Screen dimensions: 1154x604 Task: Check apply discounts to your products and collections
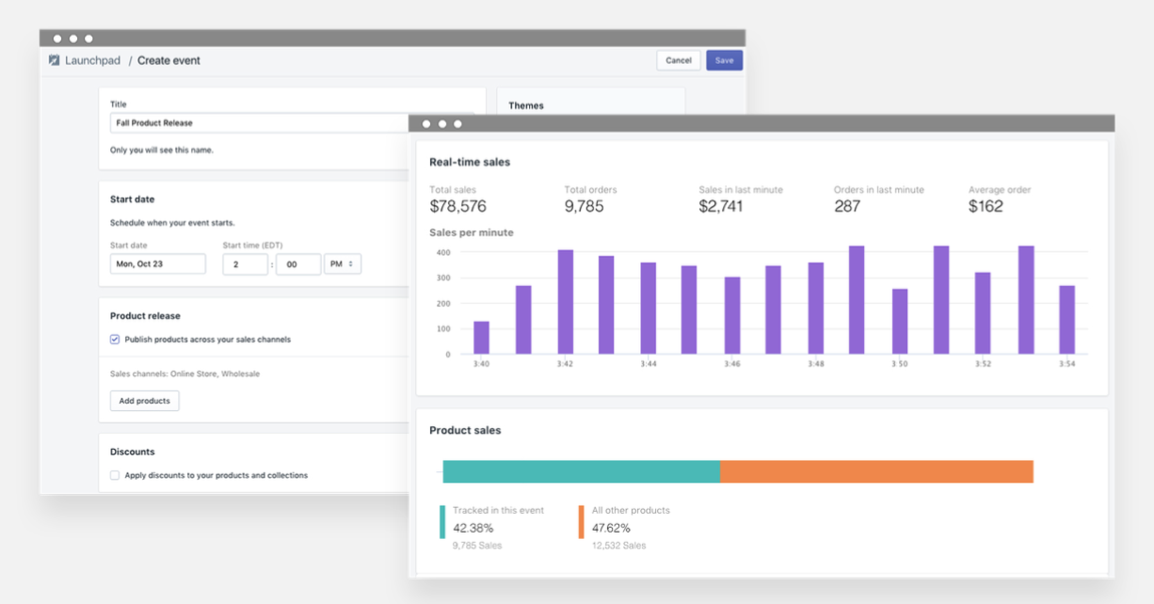point(114,475)
